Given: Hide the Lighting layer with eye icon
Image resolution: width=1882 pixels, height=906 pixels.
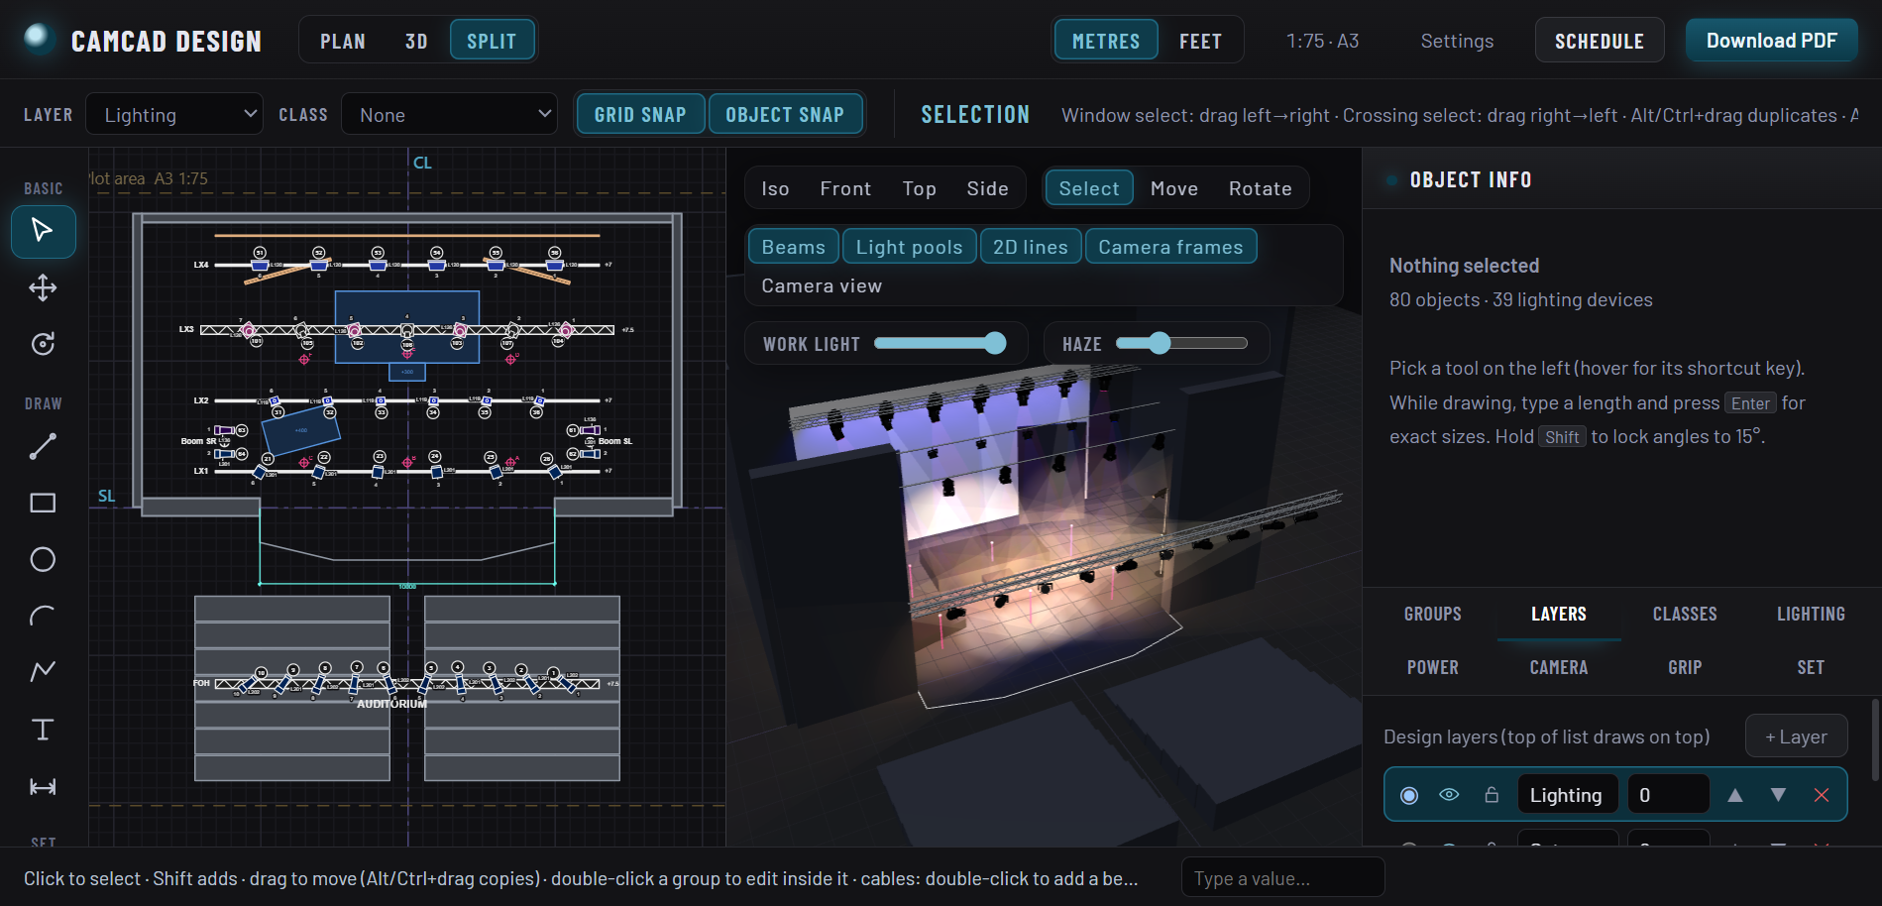Looking at the screenshot, I should [1449, 795].
